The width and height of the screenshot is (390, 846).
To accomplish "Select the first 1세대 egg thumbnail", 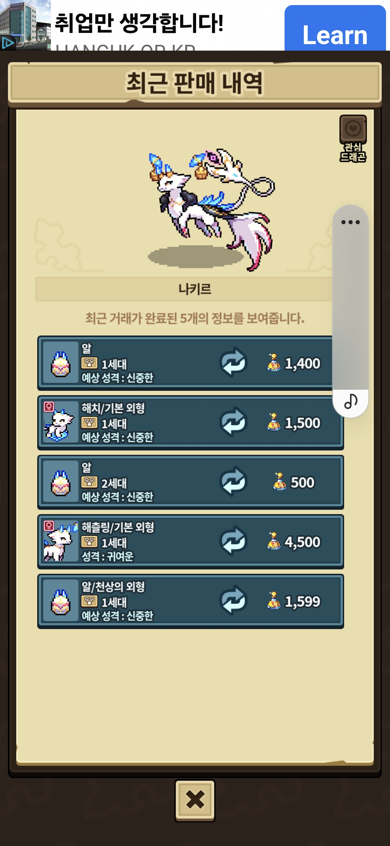I will [x=61, y=363].
